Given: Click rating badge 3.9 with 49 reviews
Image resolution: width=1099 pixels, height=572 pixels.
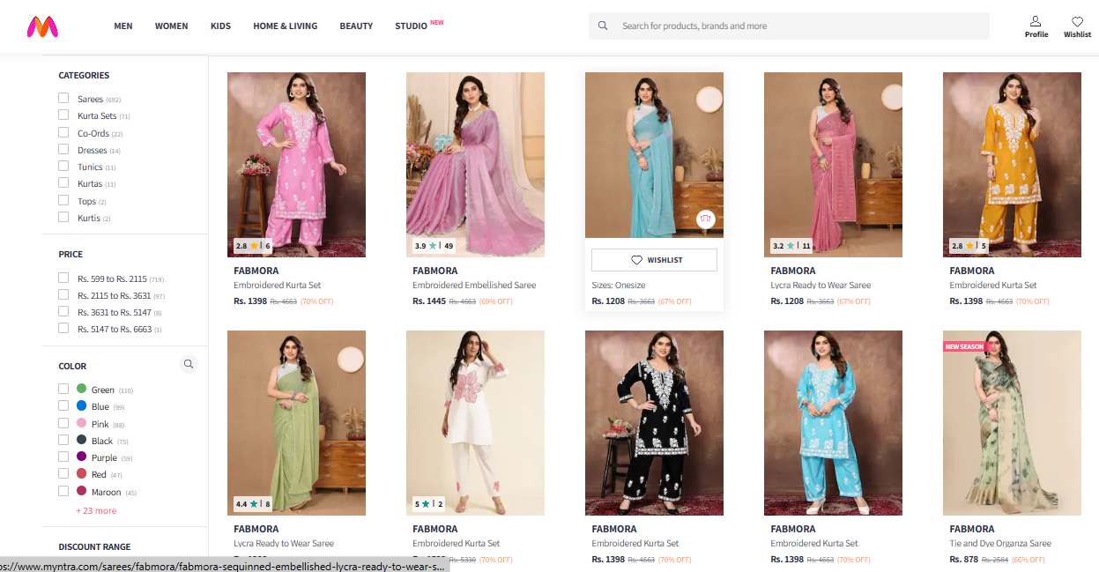Looking at the screenshot, I should coord(434,246).
